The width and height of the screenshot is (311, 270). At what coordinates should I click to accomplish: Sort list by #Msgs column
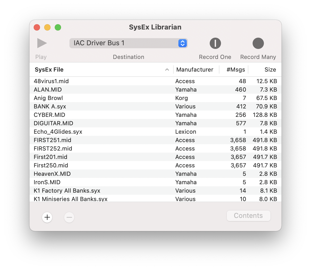point(235,70)
